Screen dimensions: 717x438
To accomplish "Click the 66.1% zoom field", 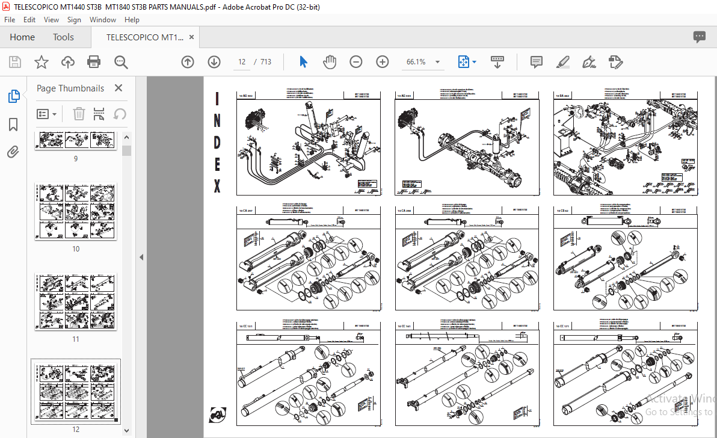I will point(416,62).
